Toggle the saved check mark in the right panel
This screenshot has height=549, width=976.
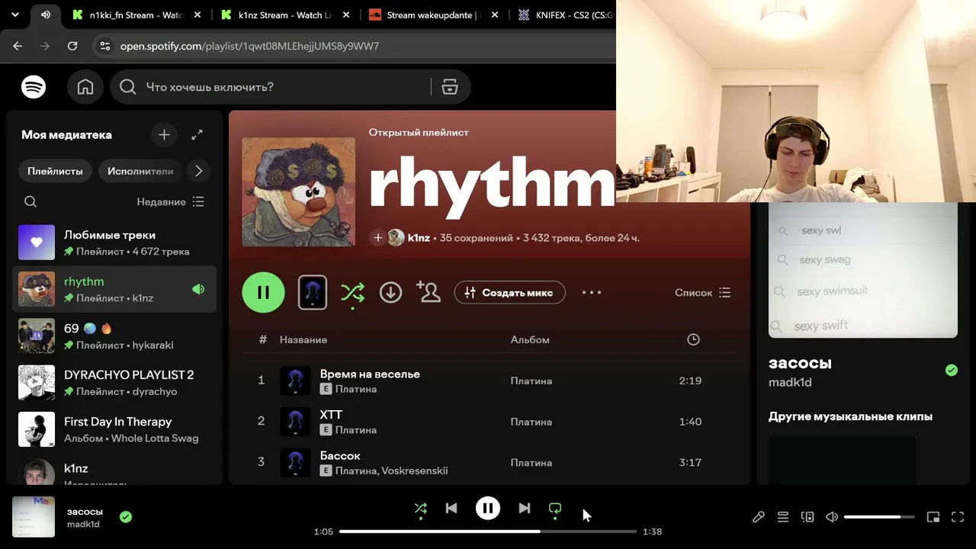pos(952,370)
